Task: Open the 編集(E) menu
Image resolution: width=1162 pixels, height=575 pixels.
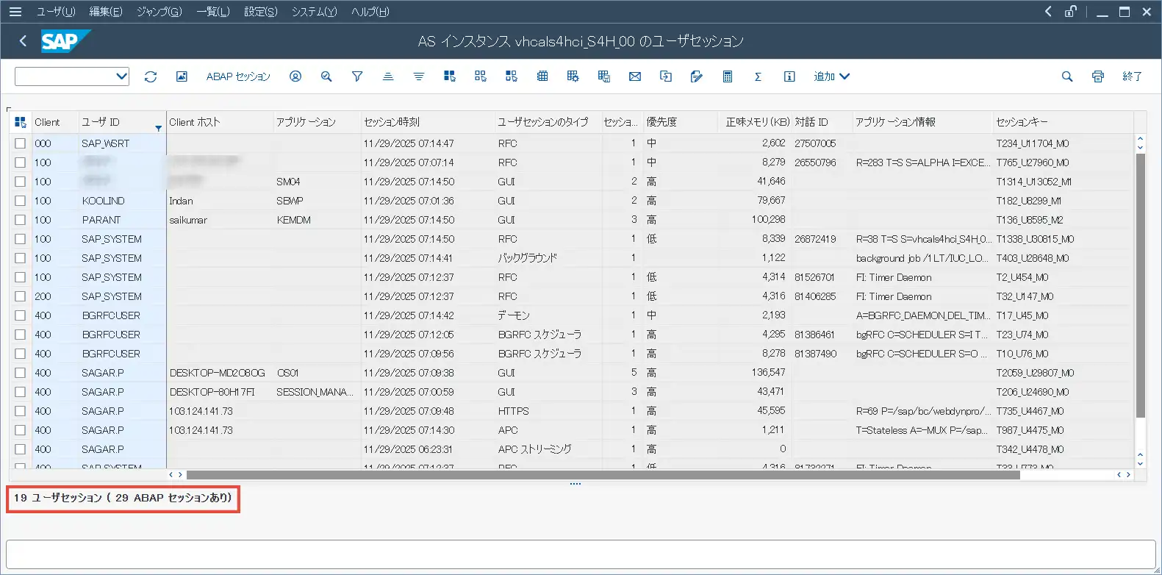Action: tap(106, 12)
